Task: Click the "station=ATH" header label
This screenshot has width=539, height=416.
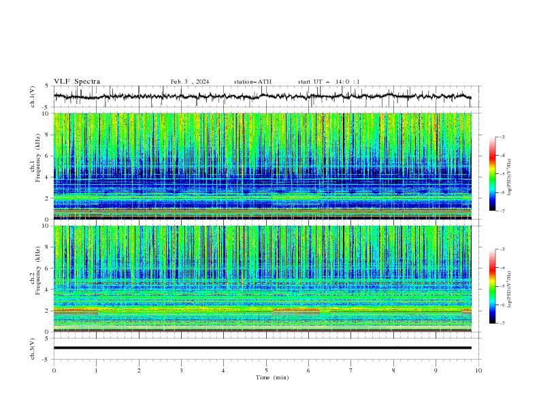Action: [x=252, y=82]
